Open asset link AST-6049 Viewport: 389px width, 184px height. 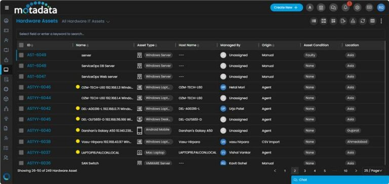(x=36, y=55)
